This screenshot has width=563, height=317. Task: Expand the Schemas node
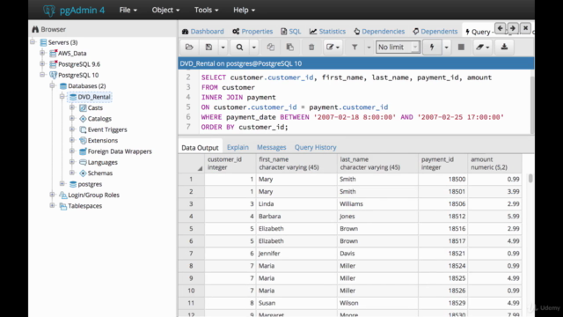click(72, 173)
